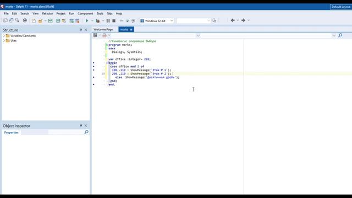Open editor method navigation dropdown at right
This screenshot has width=352, height=198.
(334, 35)
